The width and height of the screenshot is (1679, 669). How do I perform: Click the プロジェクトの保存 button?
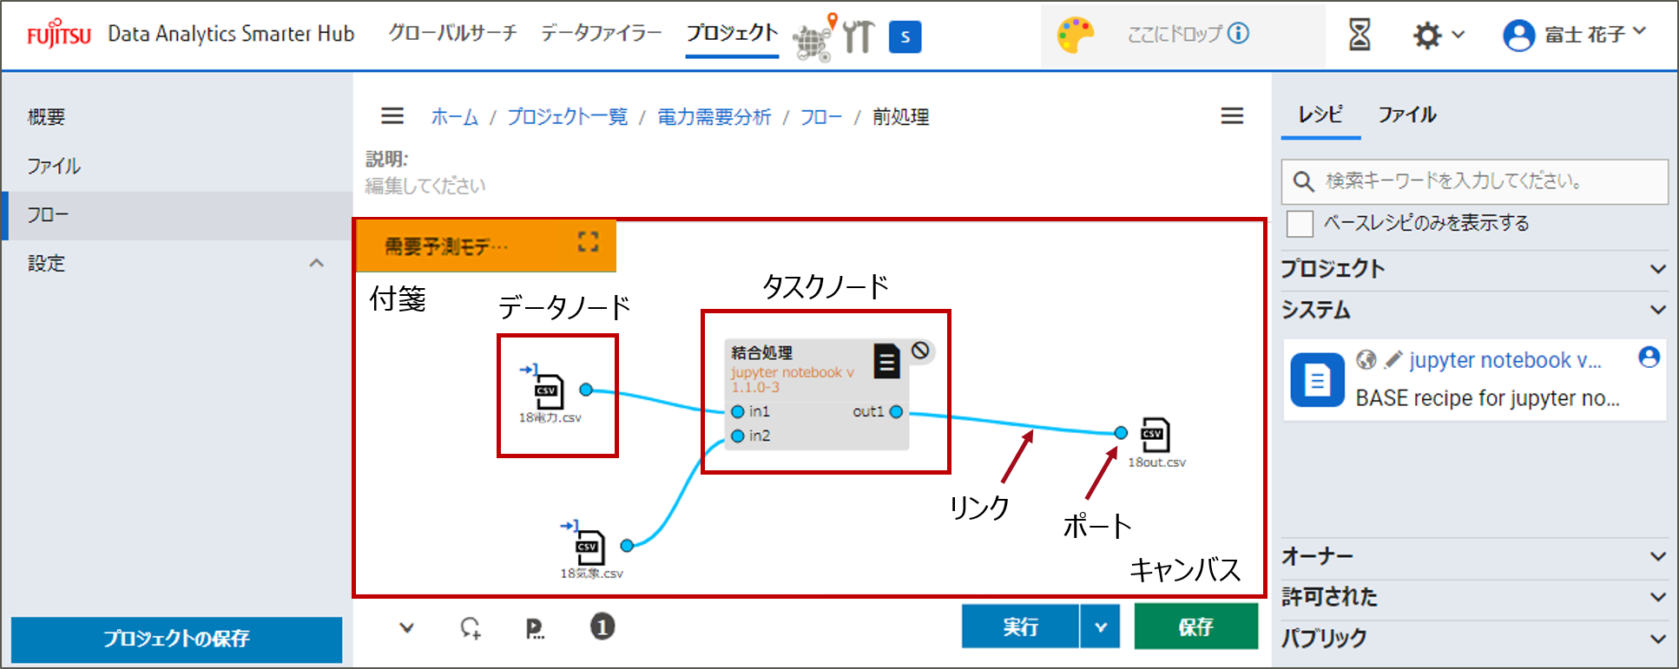[176, 639]
